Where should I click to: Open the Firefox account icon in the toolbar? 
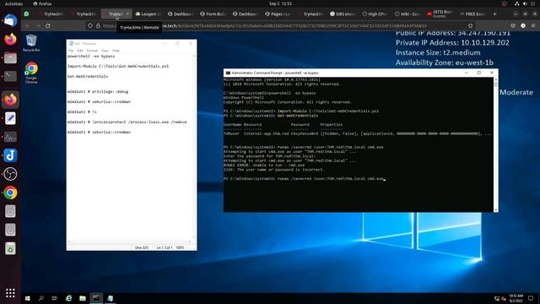[x=523, y=26]
